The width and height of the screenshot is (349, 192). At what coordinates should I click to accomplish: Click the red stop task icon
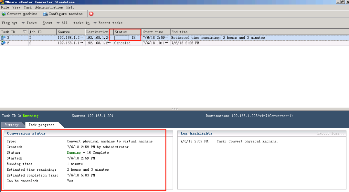click(91, 14)
